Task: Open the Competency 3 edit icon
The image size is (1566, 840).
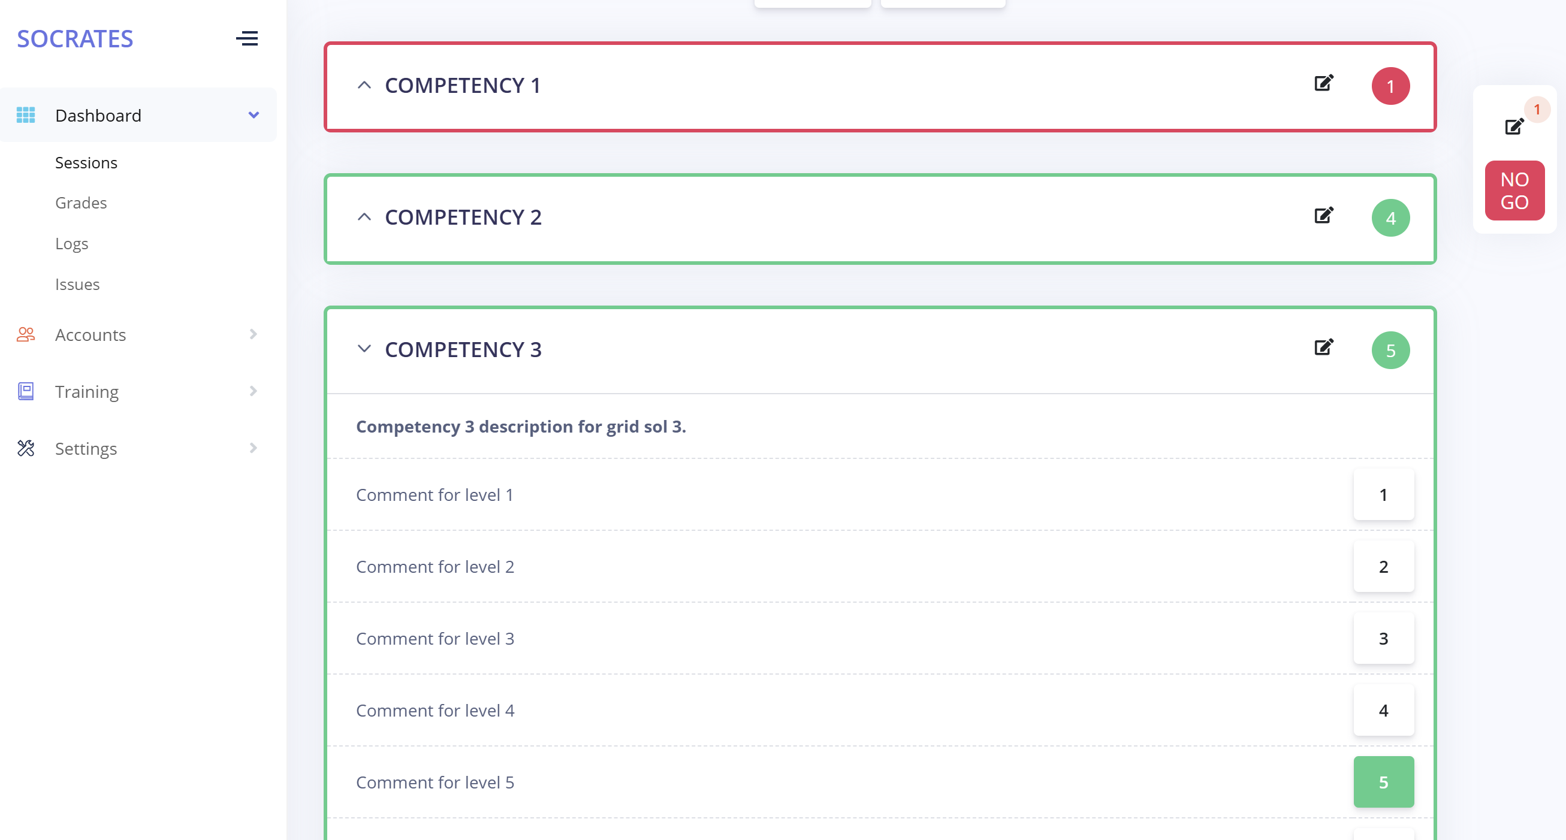Action: pos(1323,348)
